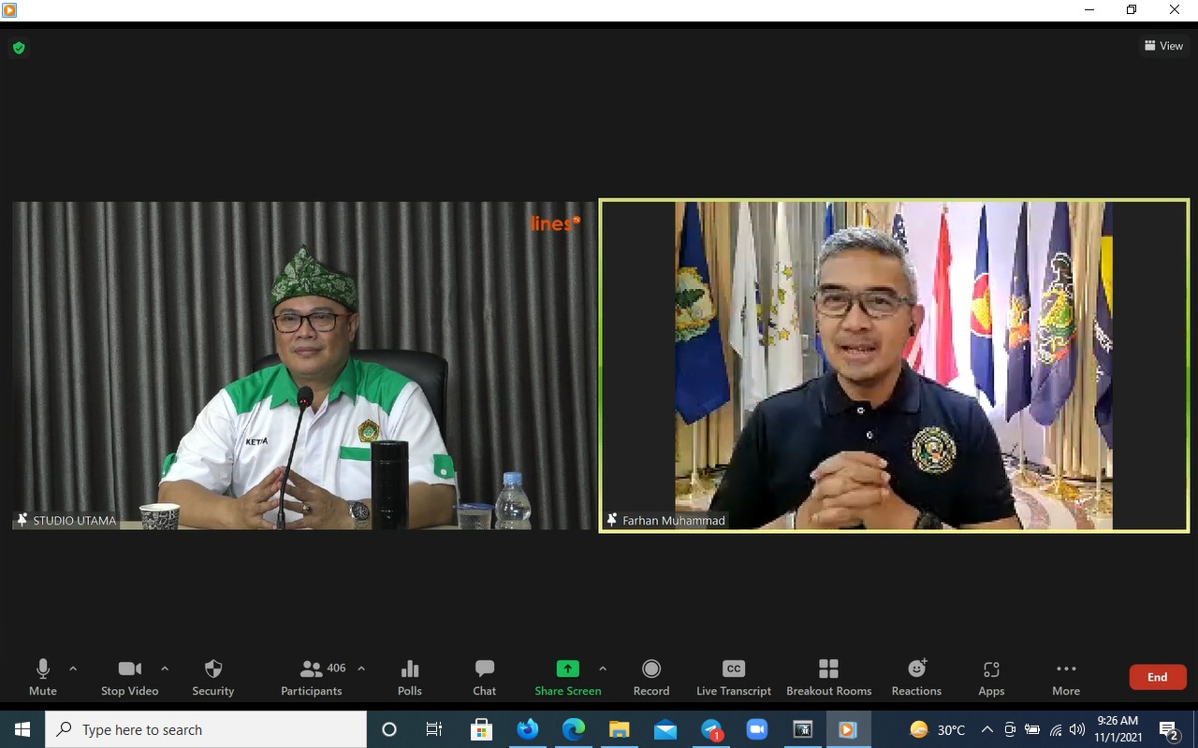This screenshot has width=1198, height=748.
Task: Expand share options arrow beside Share Screen
Action: (603, 669)
